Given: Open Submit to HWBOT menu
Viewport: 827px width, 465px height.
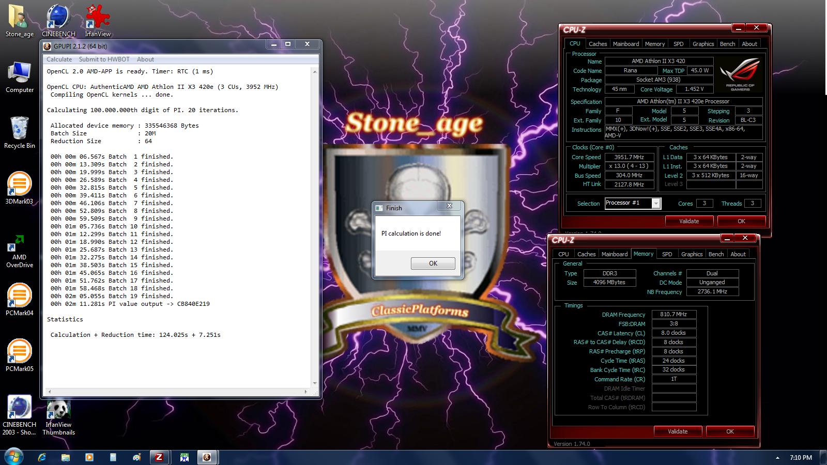Looking at the screenshot, I should tap(104, 59).
